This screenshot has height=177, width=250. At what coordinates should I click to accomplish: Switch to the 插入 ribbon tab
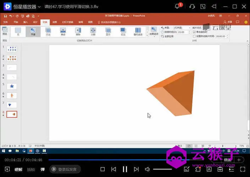(x=26, y=22)
